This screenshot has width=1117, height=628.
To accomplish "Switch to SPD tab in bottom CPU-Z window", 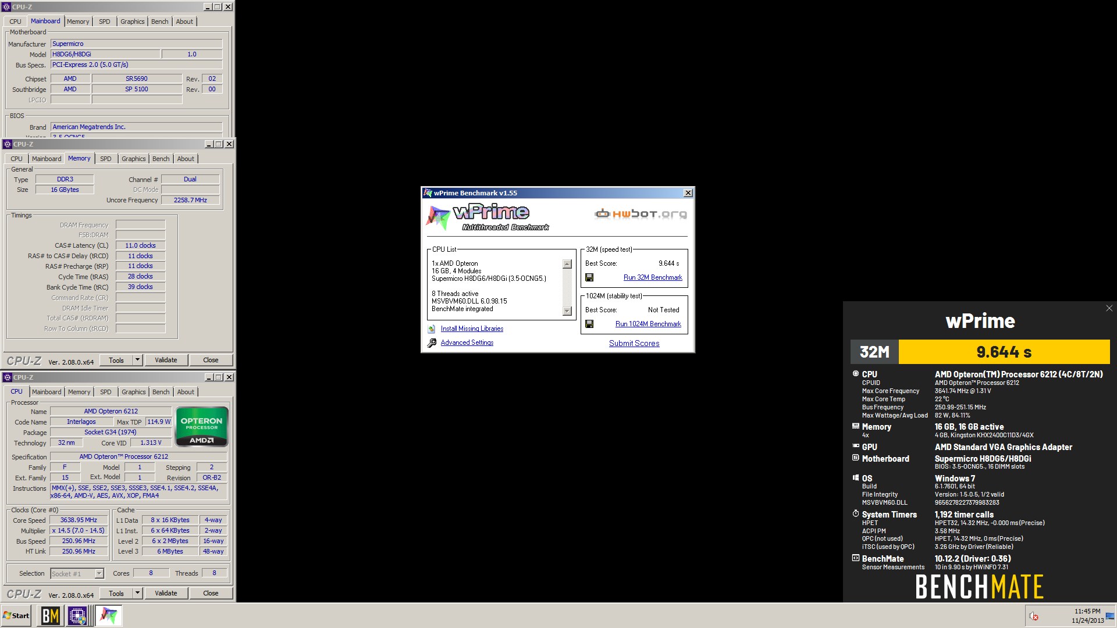I will tap(106, 392).
